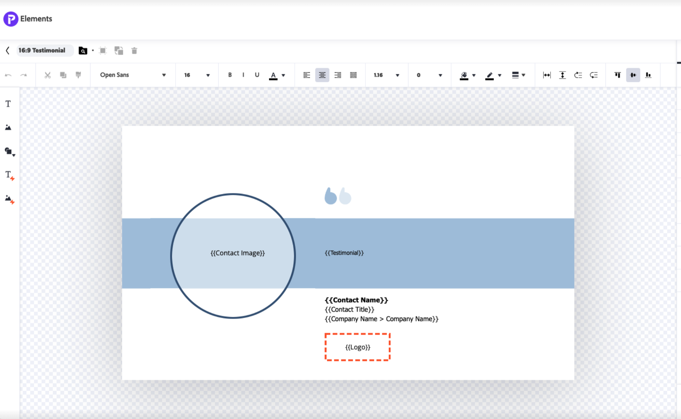Expand the border color dropdown arrow
Screen dimensions: 681x419
500,75
